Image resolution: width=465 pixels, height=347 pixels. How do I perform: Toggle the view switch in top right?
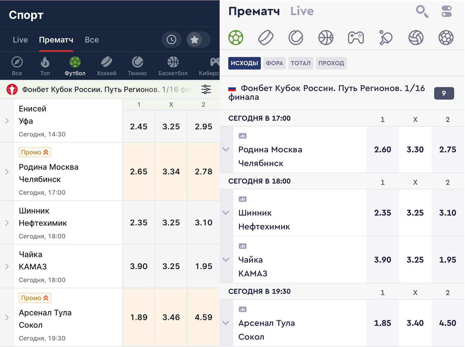[x=446, y=12]
